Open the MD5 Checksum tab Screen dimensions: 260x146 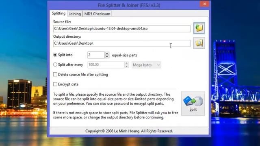tap(97, 14)
